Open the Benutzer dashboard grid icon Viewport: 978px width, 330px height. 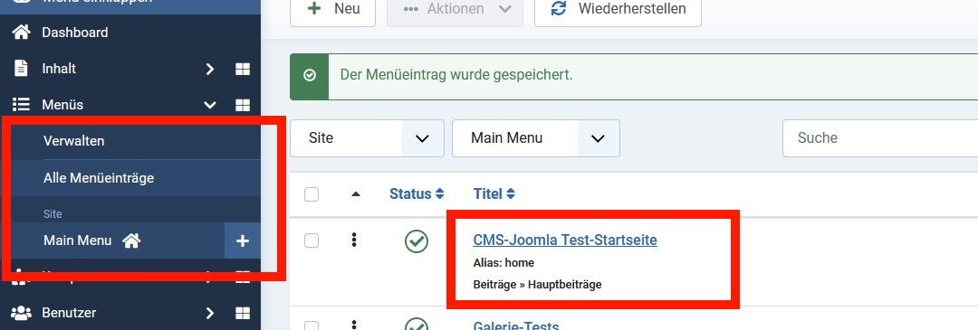(x=243, y=313)
